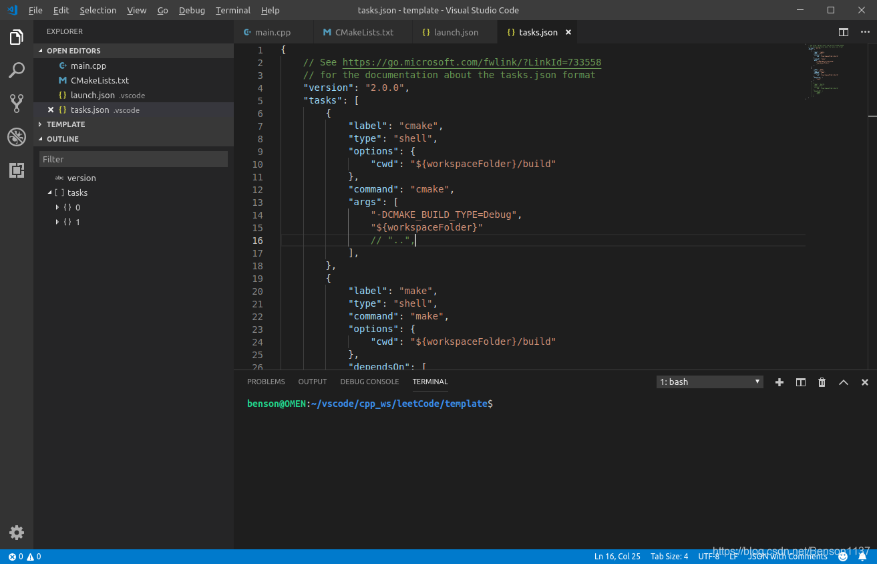Open the Debug view in activity bar
This screenshot has width=877, height=564.
17,137
